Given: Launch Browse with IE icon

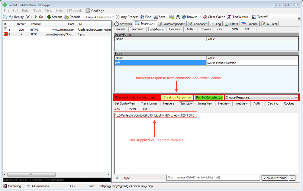Looking at the screenshot, I should coord(190,17).
